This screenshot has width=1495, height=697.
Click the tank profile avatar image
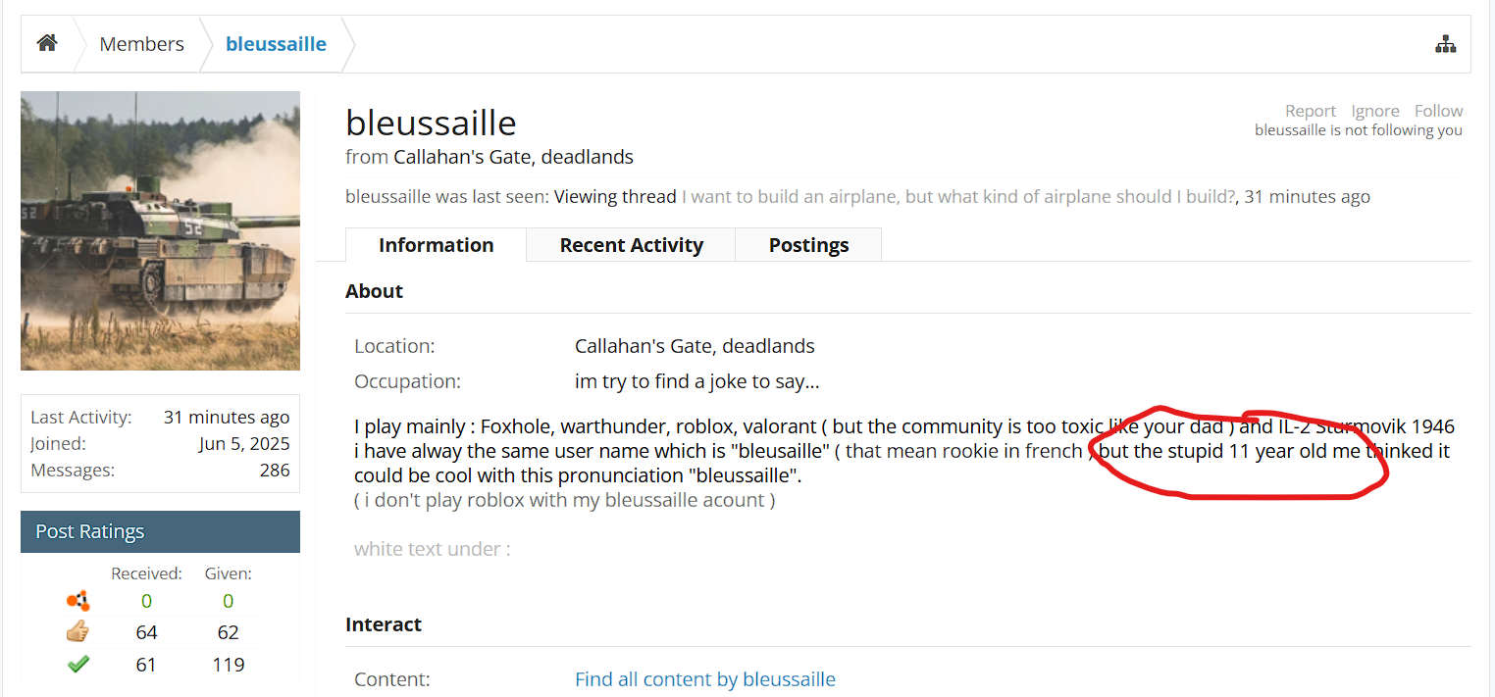pyautogui.click(x=160, y=230)
